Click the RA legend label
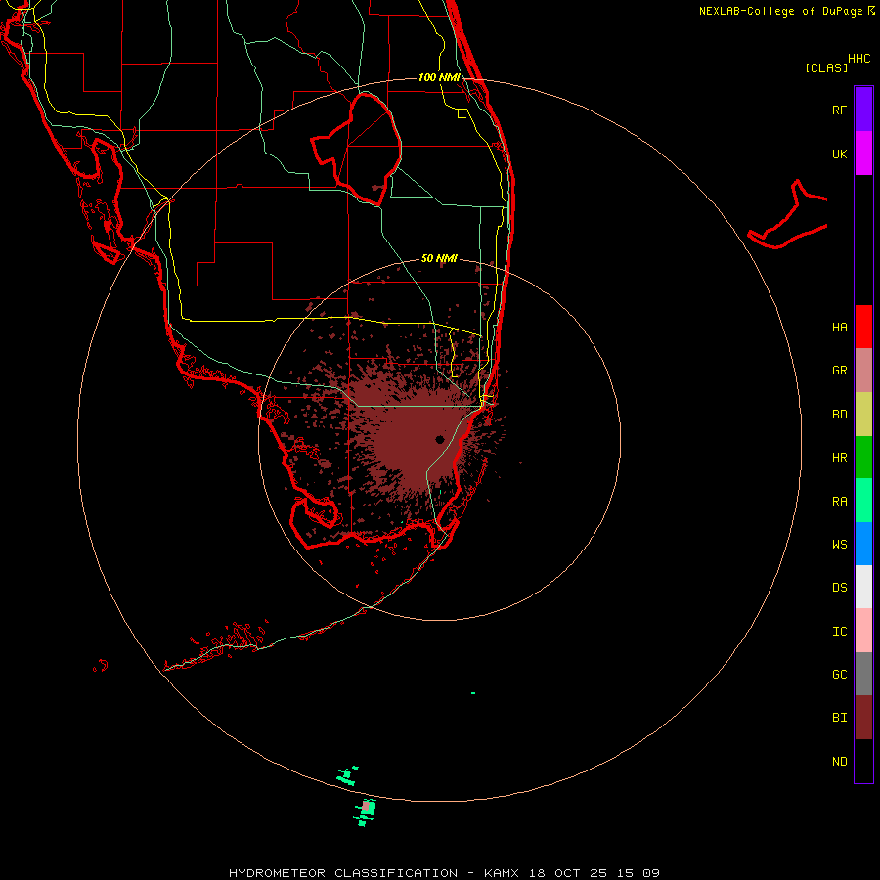This screenshot has height=880, width=880. tap(839, 502)
